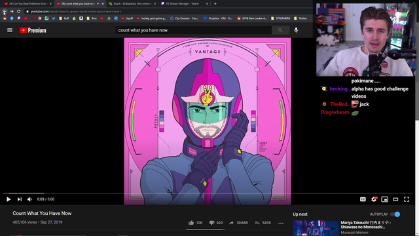Go to YouTube Premium home logo

(x=33, y=30)
